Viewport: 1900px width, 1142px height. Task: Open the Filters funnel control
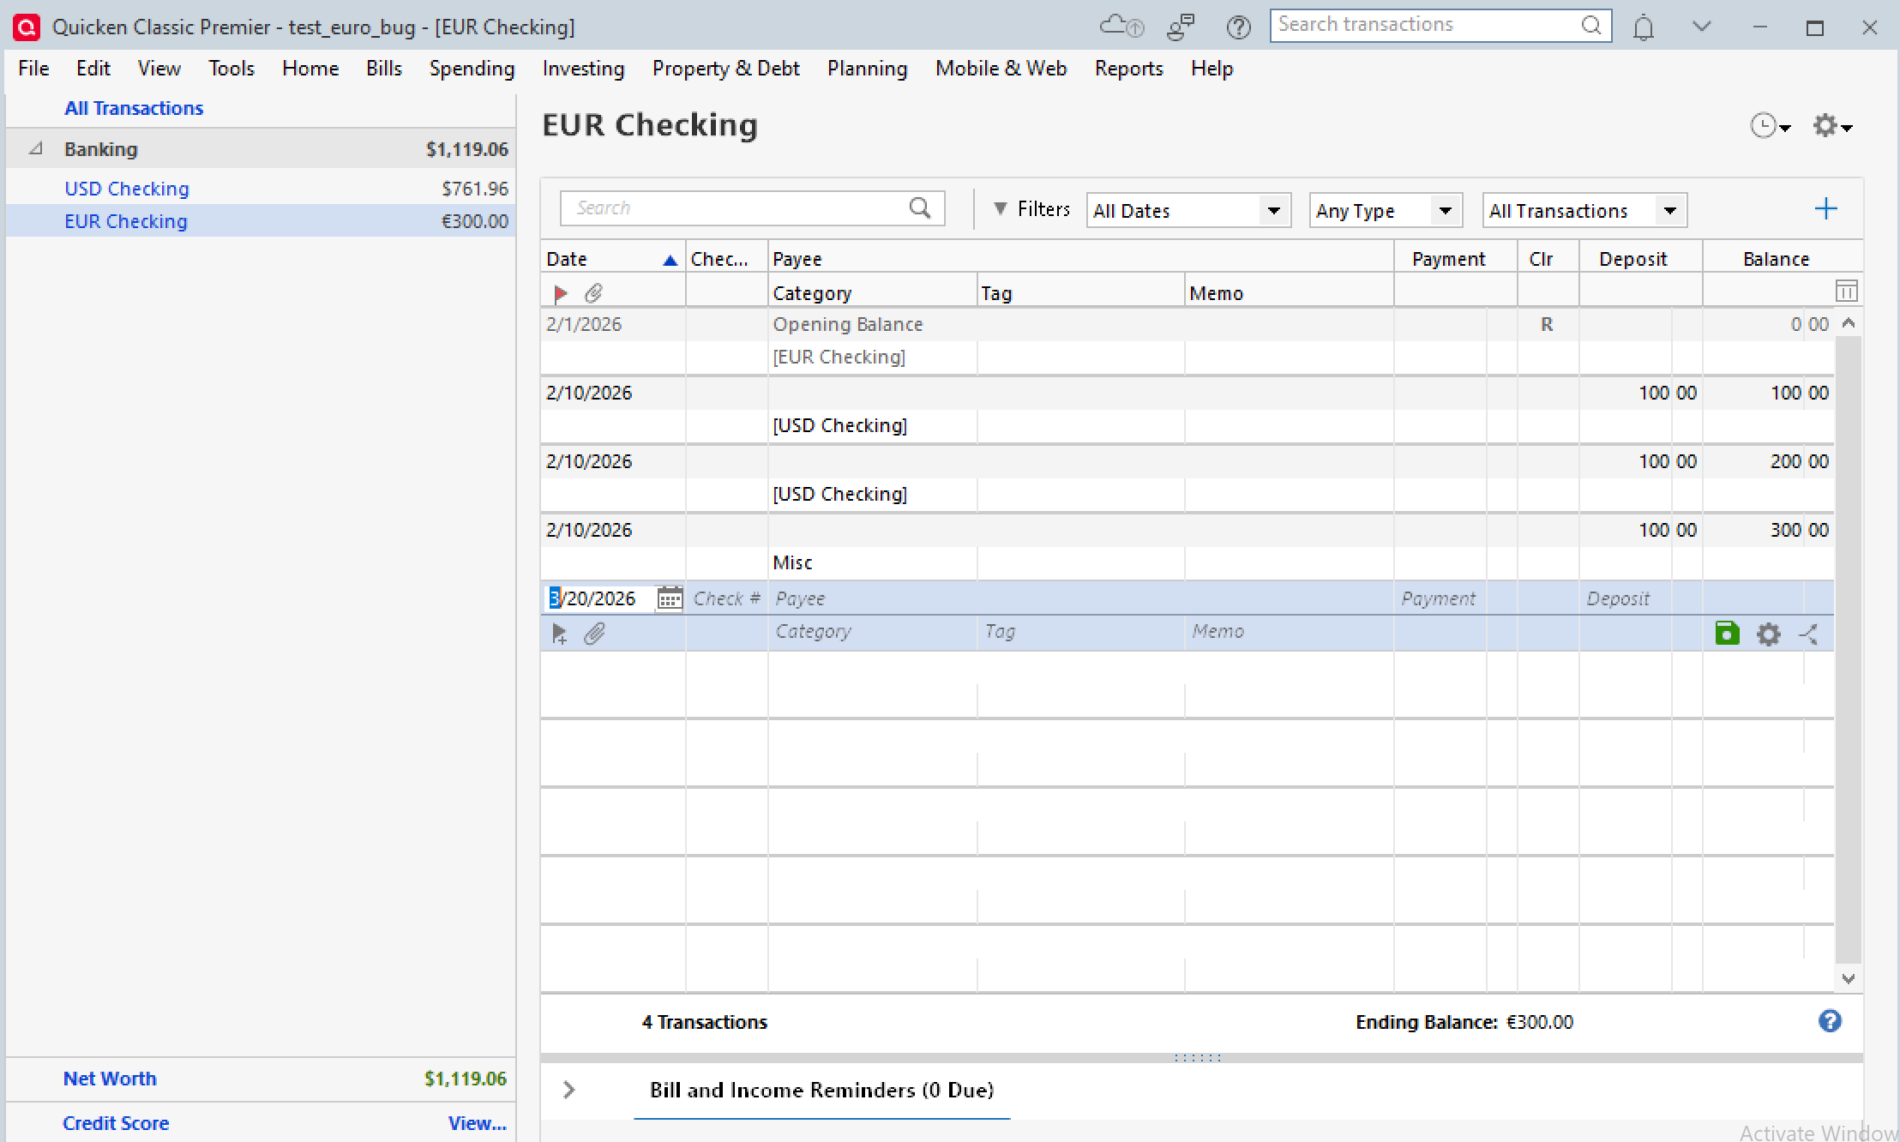point(1000,208)
